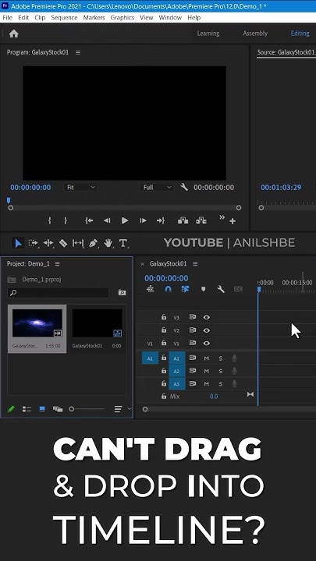Image resolution: width=316 pixels, height=561 pixels.
Task: Add a marker in timeline
Action: (x=203, y=289)
